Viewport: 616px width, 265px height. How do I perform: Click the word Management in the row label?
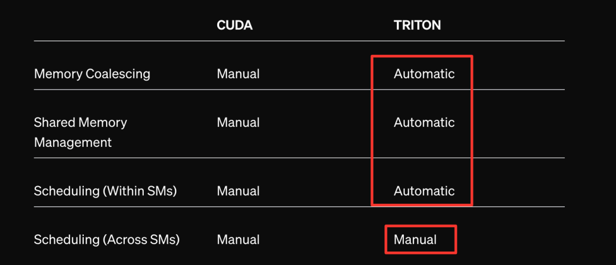(73, 142)
